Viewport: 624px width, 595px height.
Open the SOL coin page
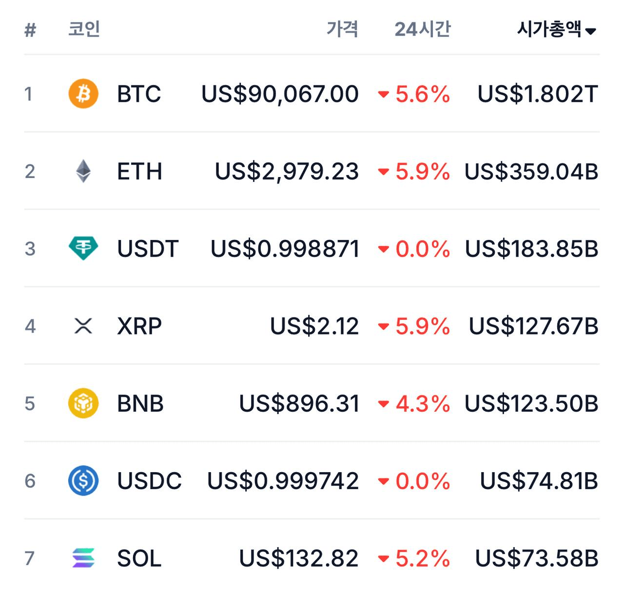(139, 558)
